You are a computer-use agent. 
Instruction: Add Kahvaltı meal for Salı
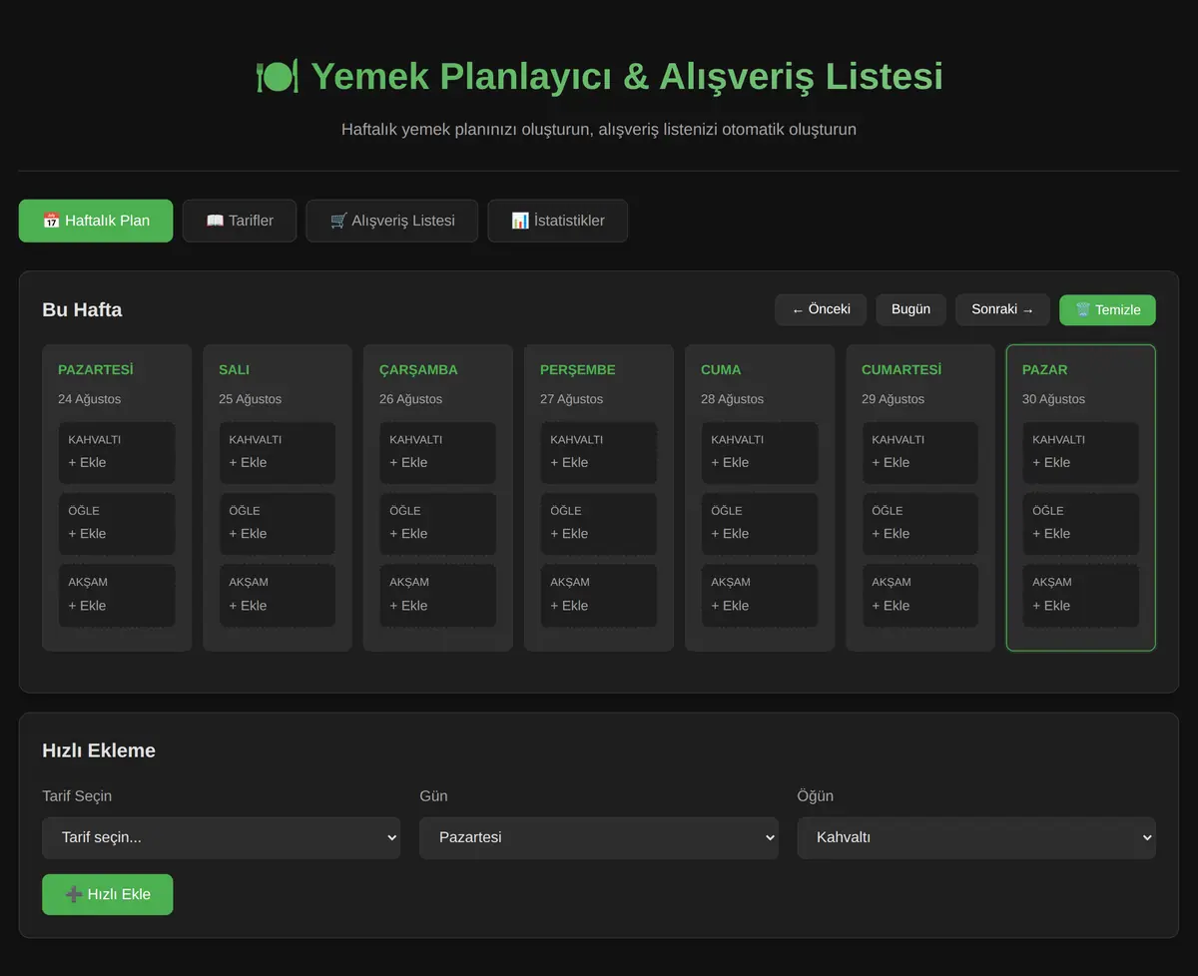click(x=278, y=452)
